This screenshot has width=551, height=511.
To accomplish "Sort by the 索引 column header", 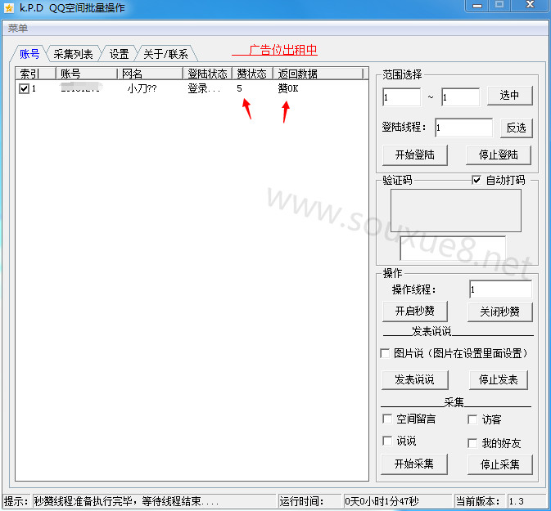I will (36, 74).
